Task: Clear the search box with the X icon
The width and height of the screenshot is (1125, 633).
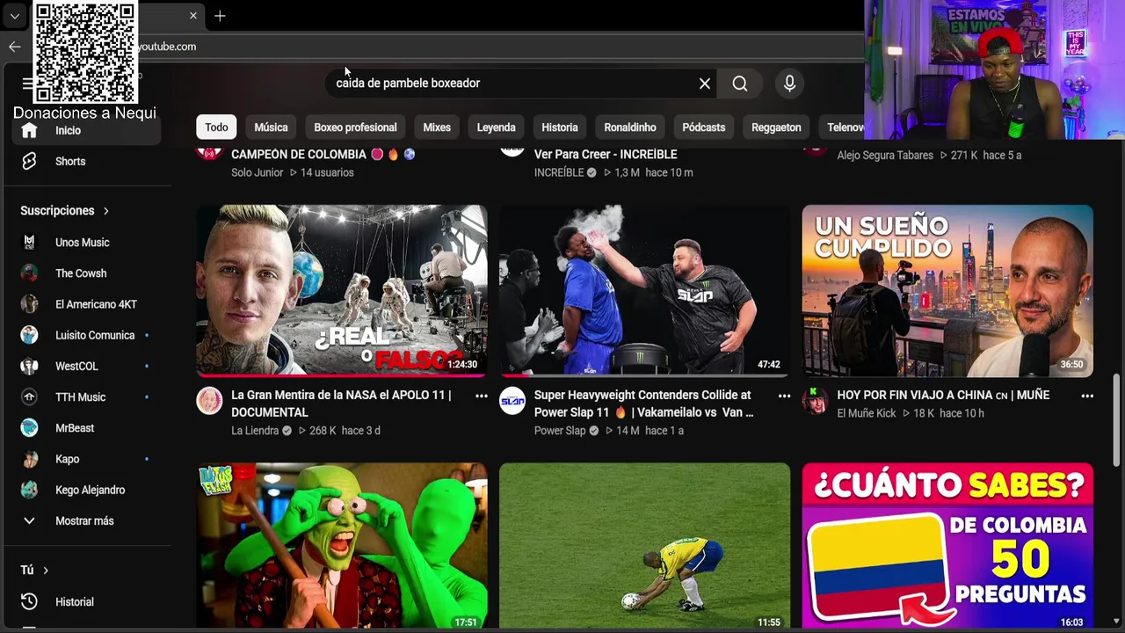Action: [x=705, y=84]
